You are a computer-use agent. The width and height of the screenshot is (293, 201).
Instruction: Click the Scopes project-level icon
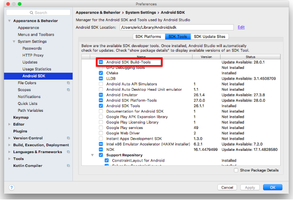pos(68,90)
